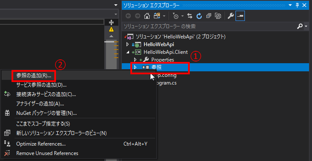Open the editor tab list dropdown arrow
312x161 pixels.
pos(116,5)
